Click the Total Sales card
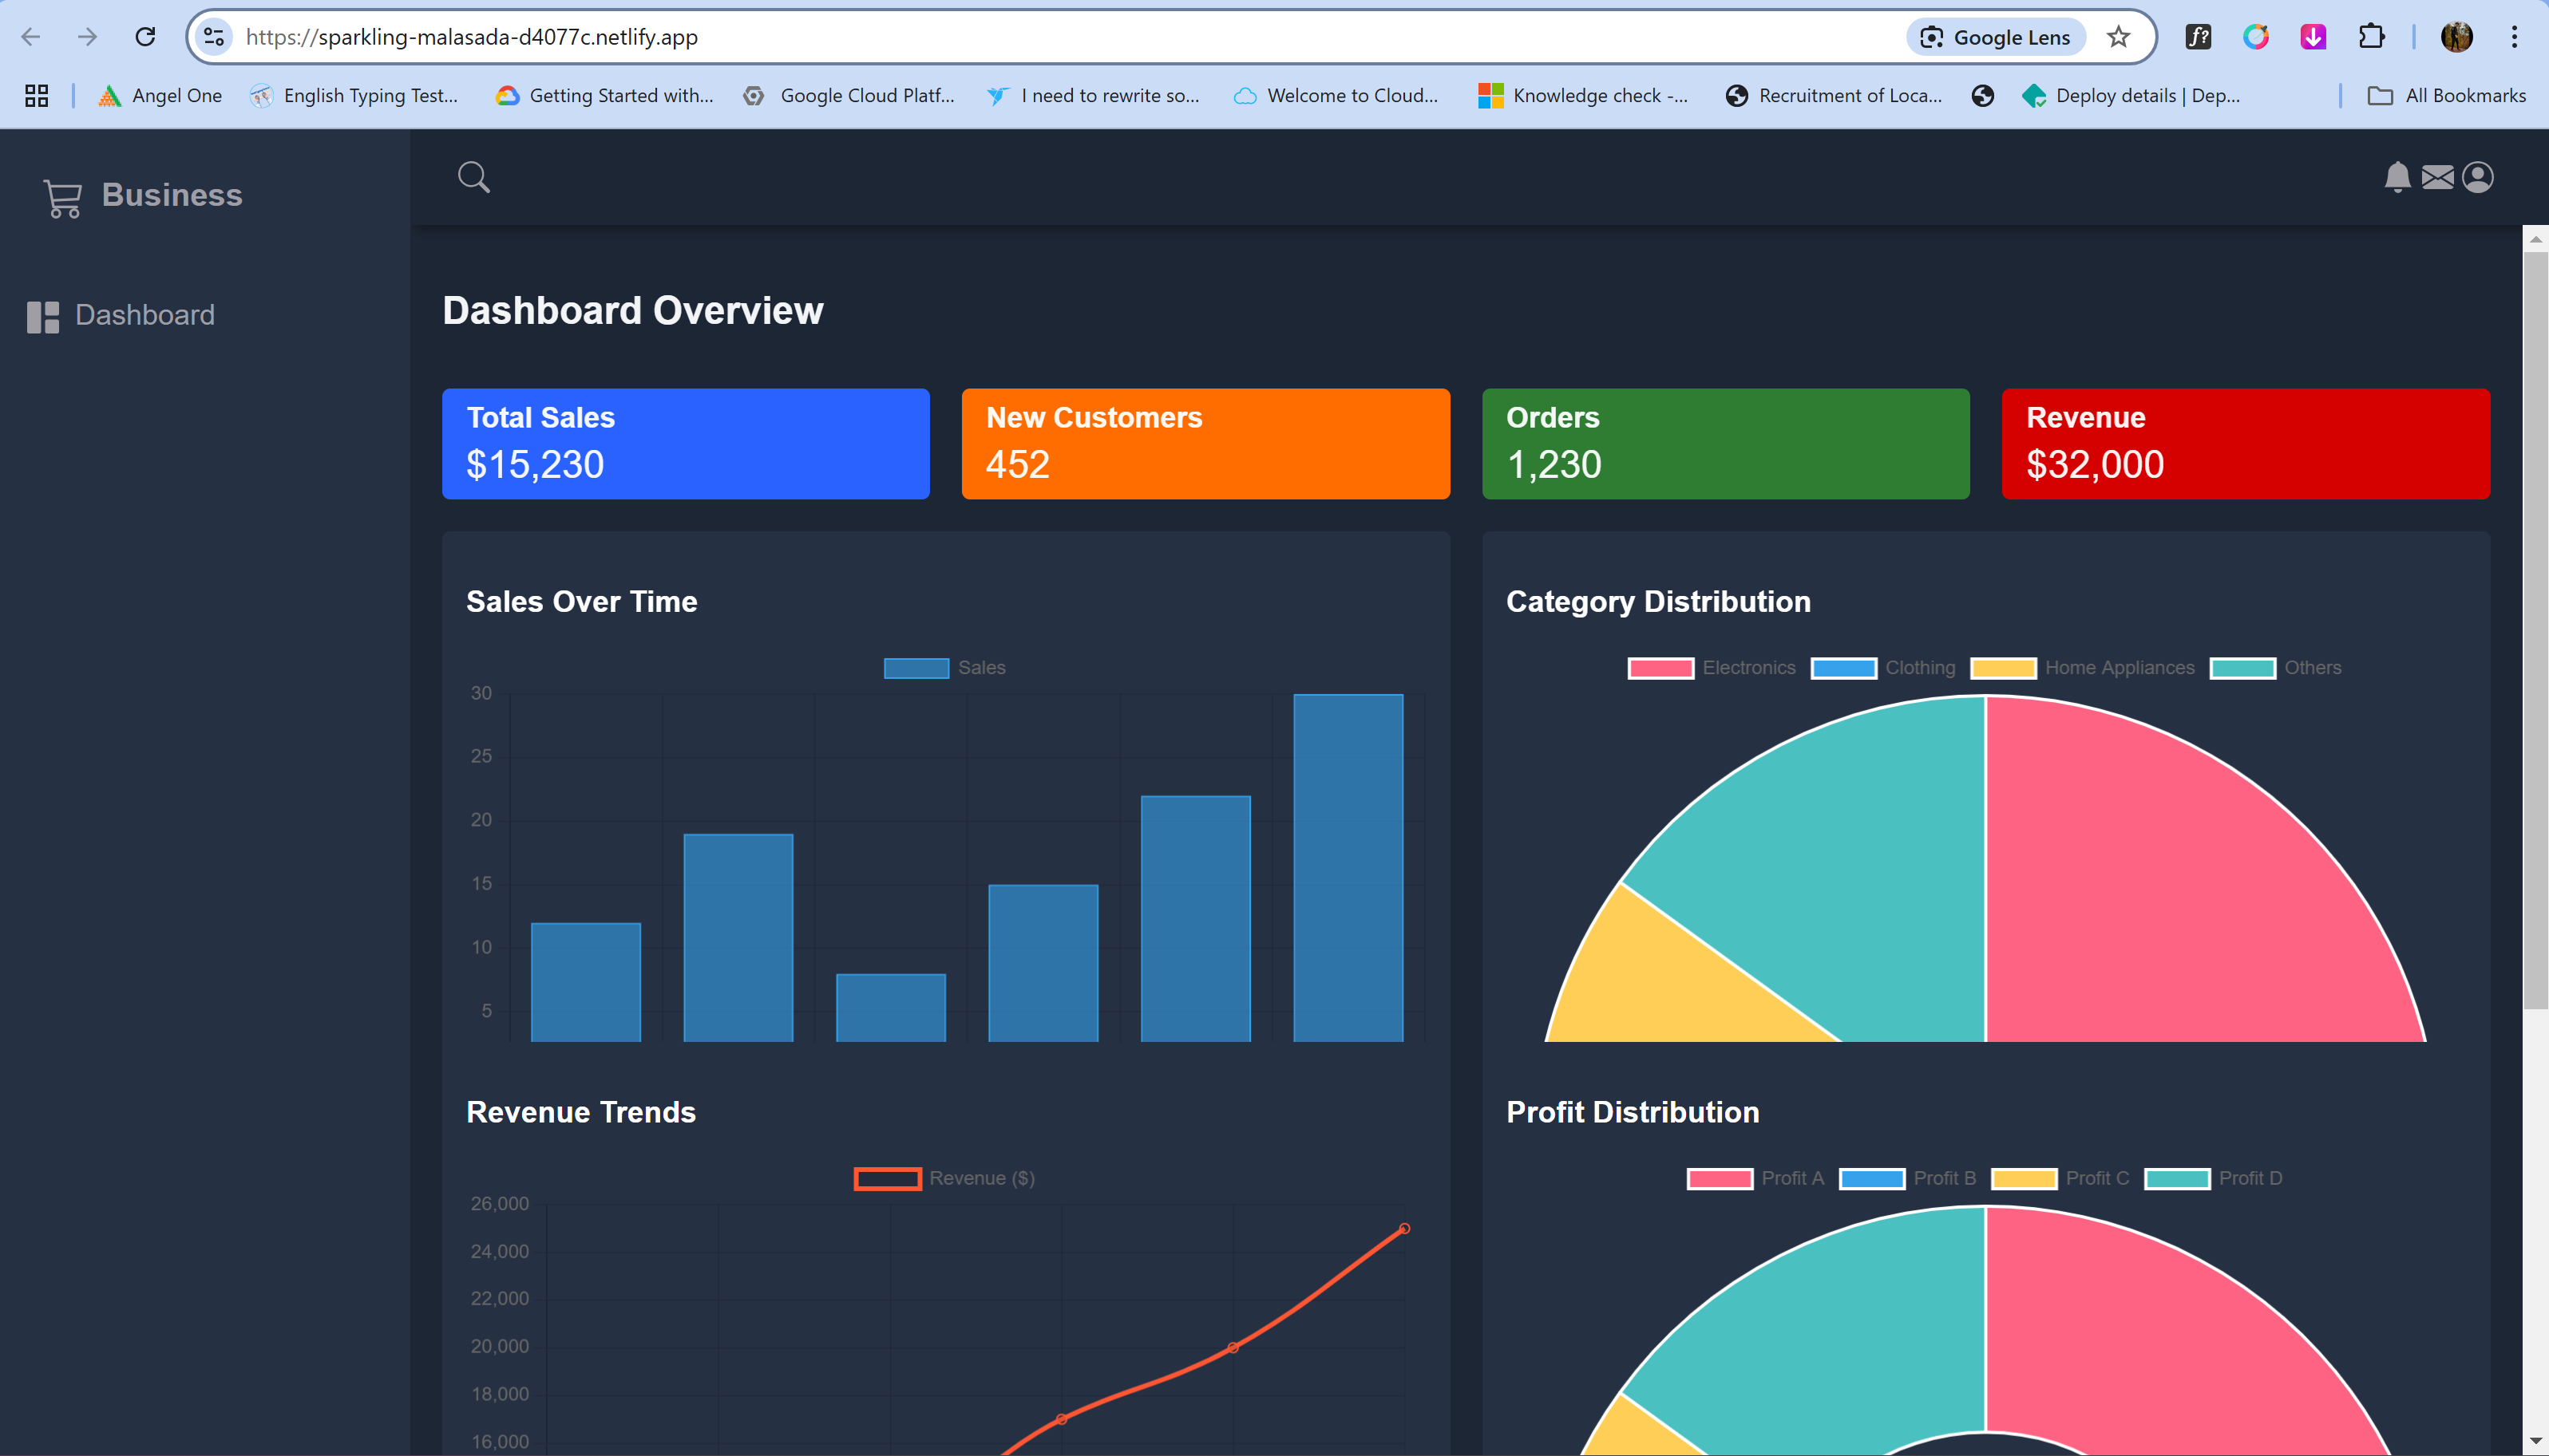 pyautogui.click(x=685, y=443)
